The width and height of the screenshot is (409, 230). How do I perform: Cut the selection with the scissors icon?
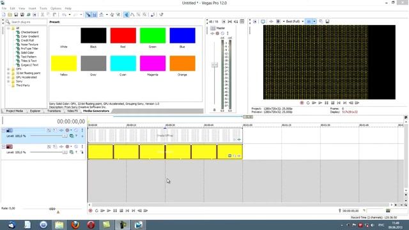(42, 15)
